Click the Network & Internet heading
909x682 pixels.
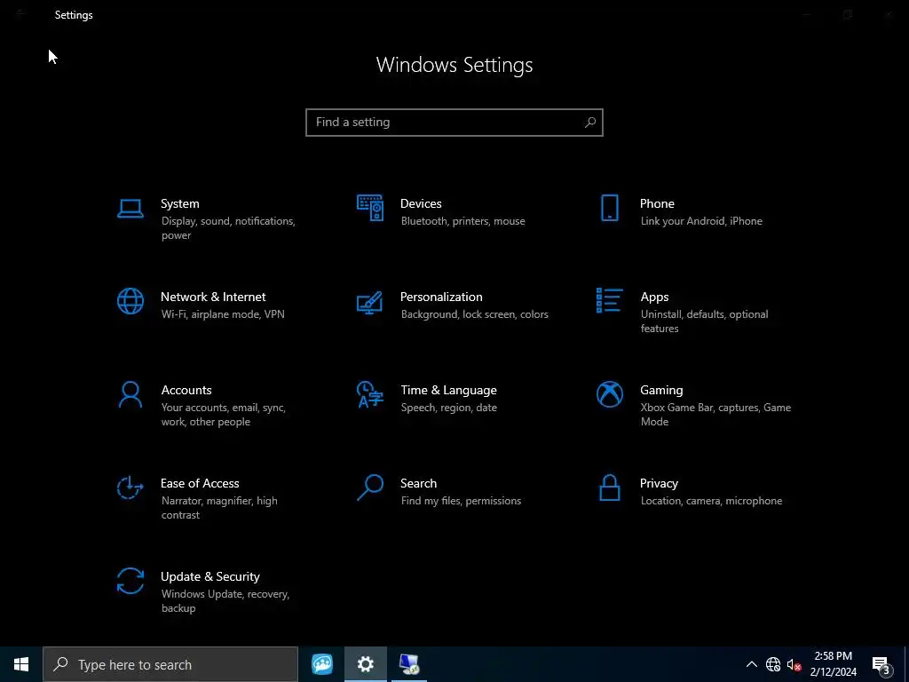(x=213, y=297)
